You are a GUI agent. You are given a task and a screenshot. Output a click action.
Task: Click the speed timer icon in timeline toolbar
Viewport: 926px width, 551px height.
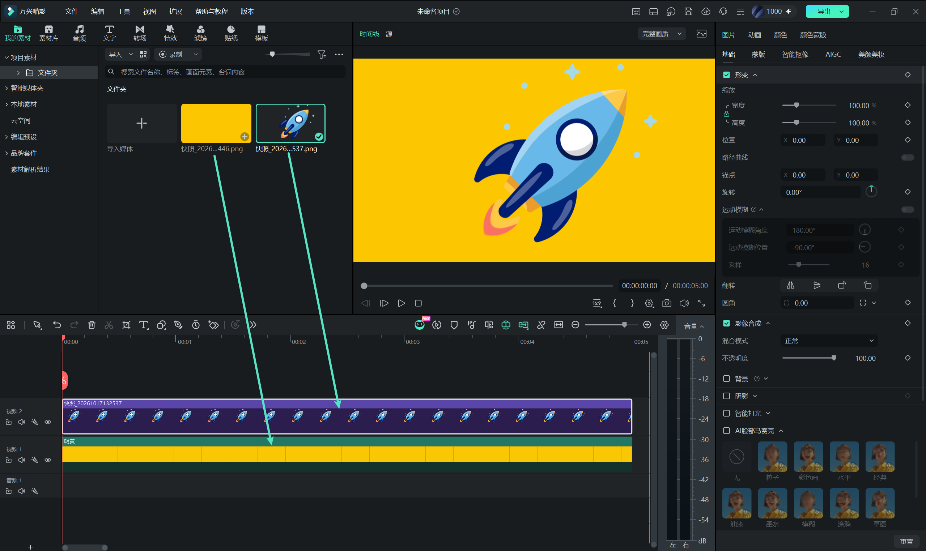coord(196,325)
